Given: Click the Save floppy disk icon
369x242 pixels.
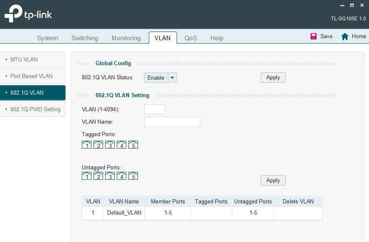Looking at the screenshot, I should 314,37.
